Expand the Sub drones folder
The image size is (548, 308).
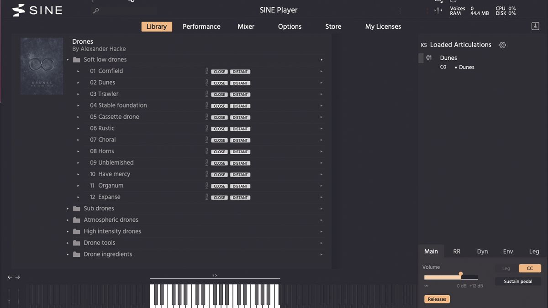[x=68, y=208]
